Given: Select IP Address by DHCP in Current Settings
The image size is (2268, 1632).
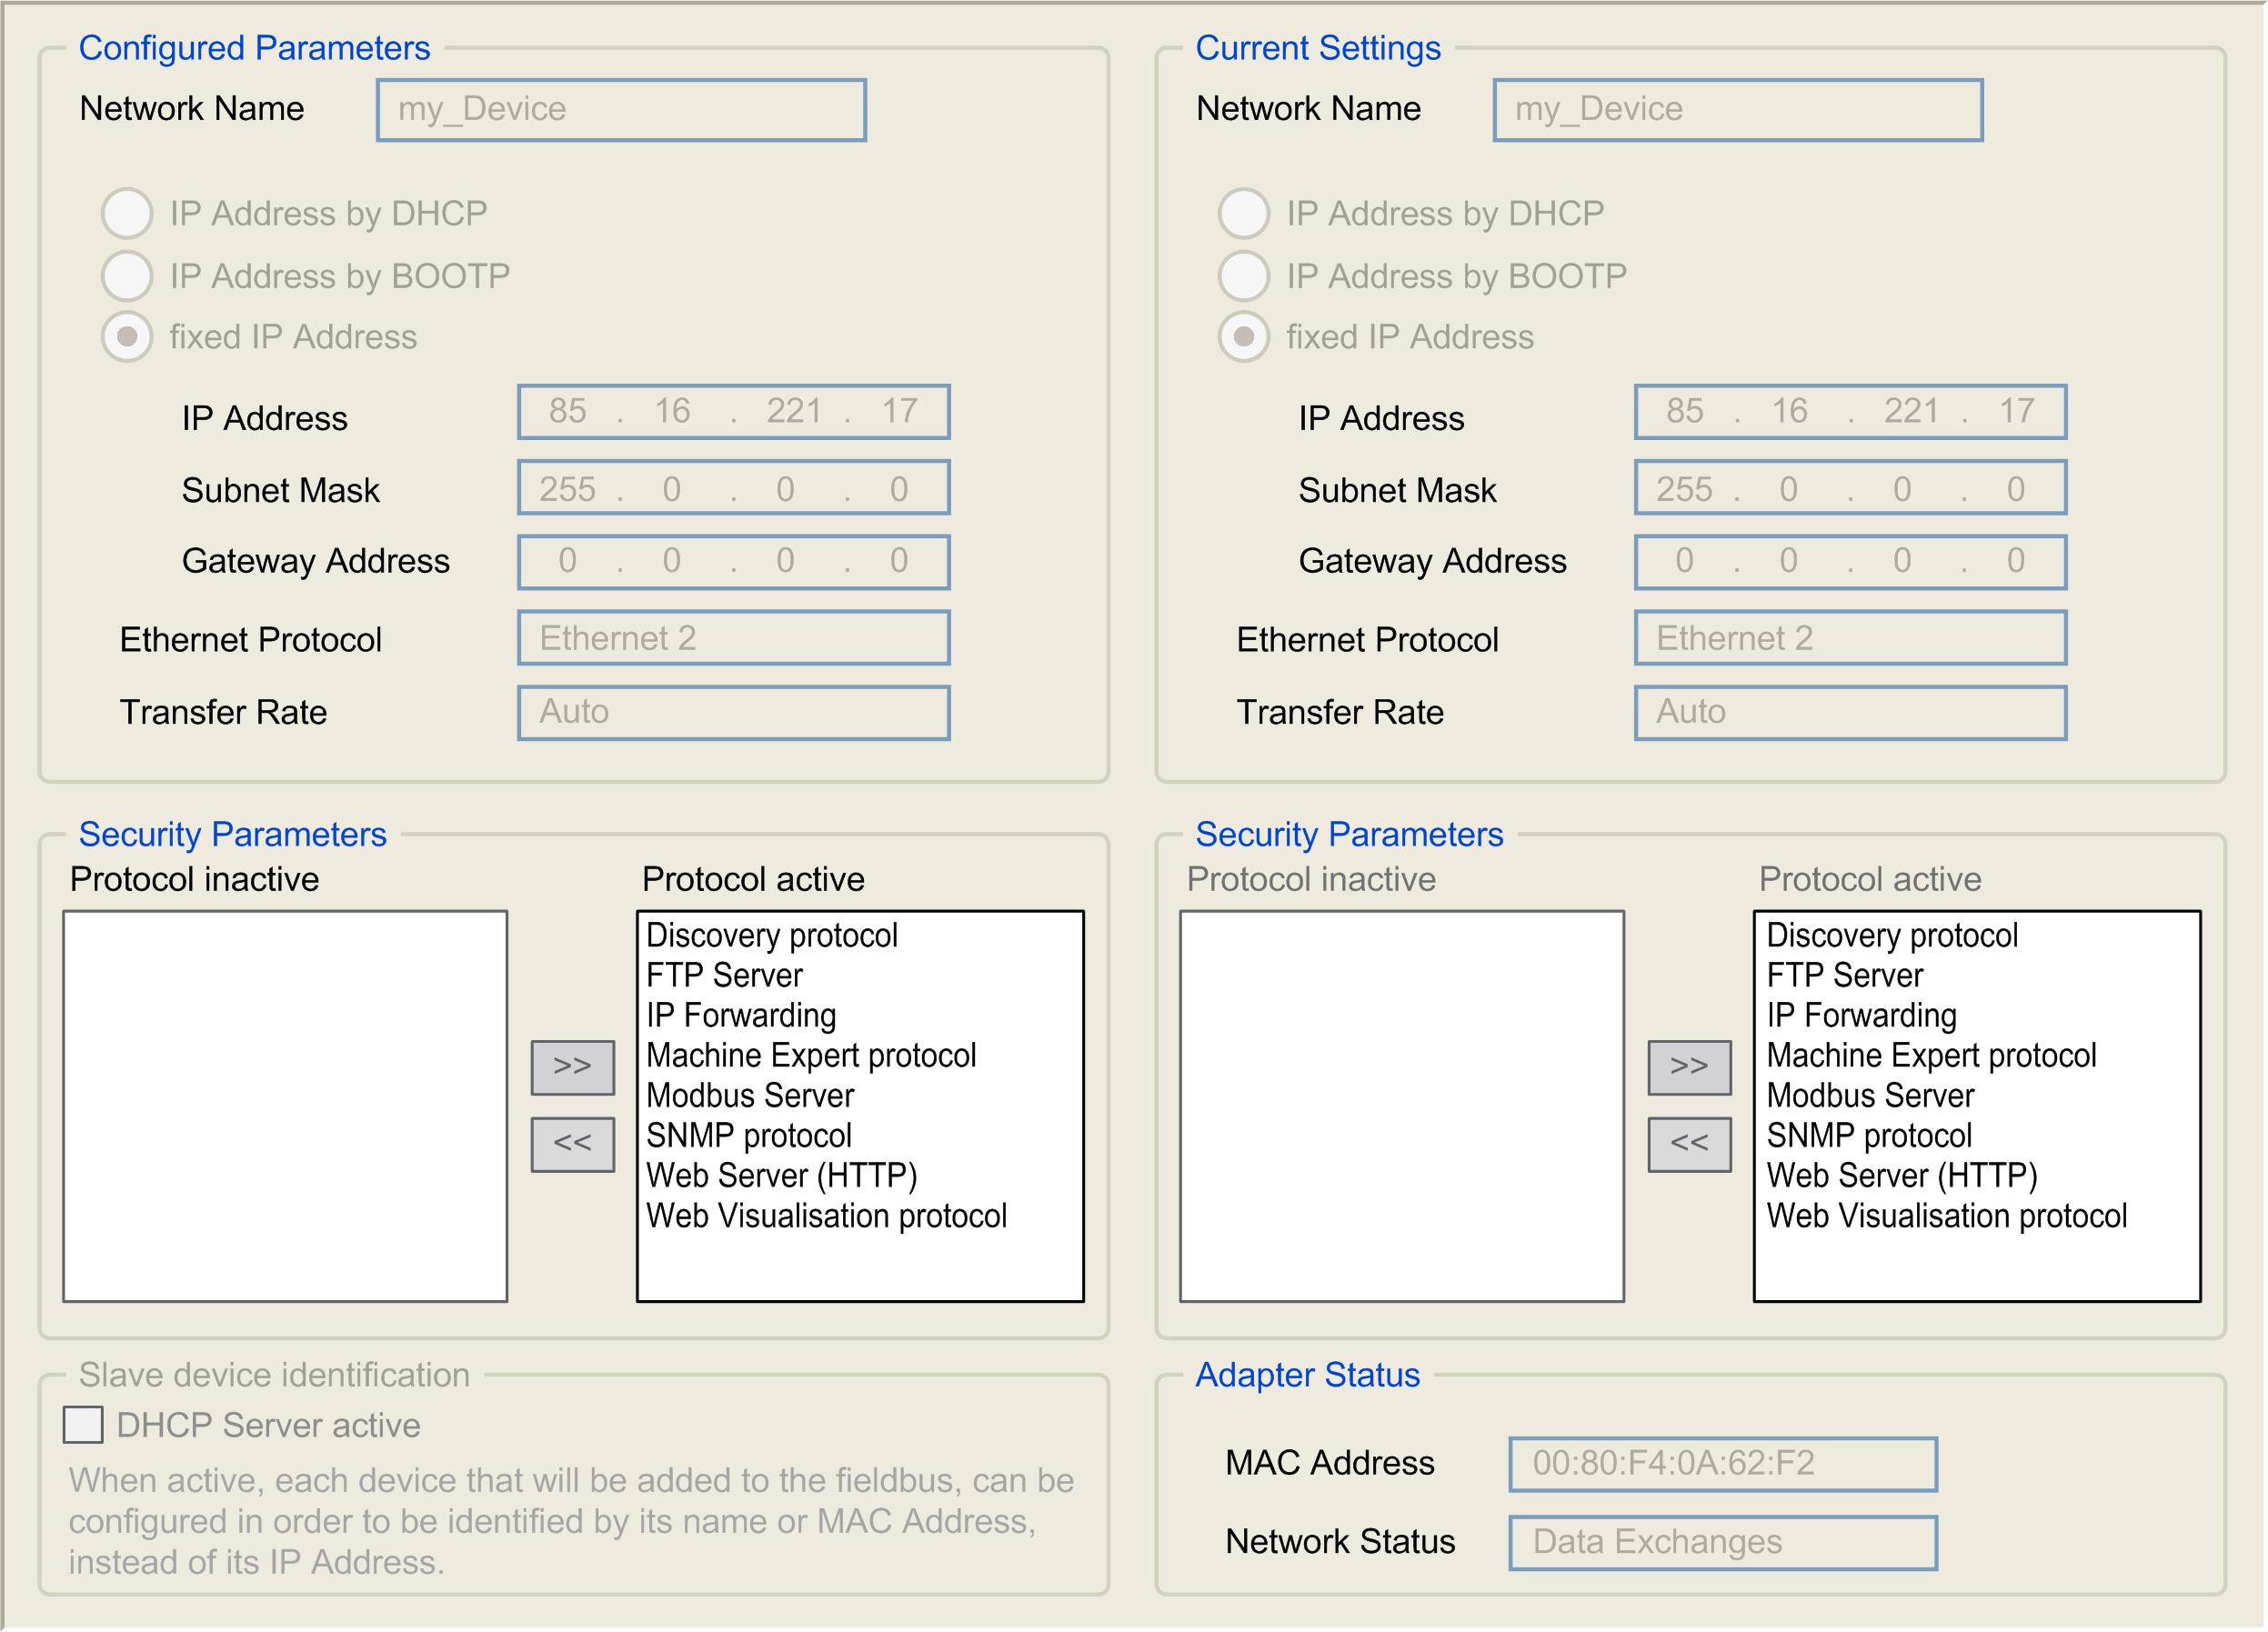Looking at the screenshot, I should pos(1244,213).
